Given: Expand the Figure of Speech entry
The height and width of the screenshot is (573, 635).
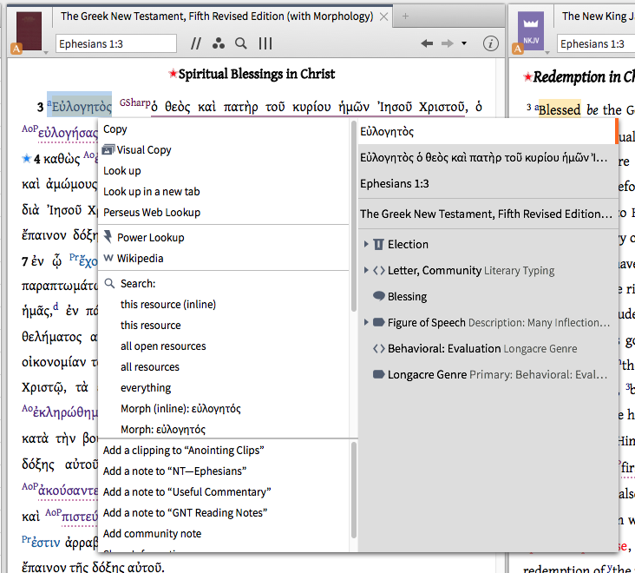Looking at the screenshot, I should tap(366, 323).
